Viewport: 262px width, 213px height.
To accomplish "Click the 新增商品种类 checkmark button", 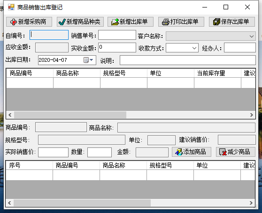I will (80, 22).
